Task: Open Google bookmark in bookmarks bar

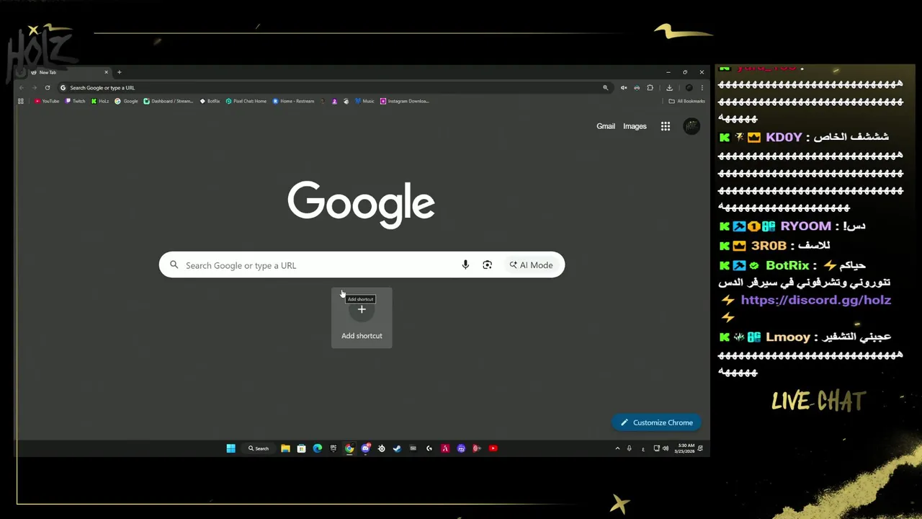Action: 126,101
